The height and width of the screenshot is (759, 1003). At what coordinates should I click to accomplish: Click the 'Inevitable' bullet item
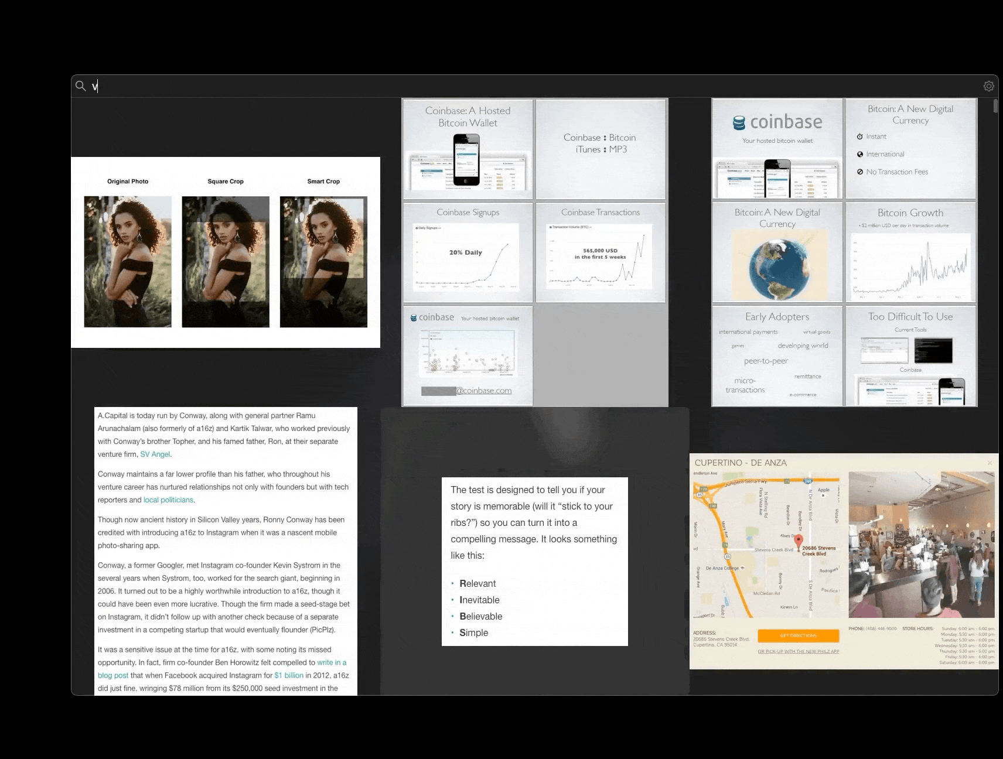pos(479,600)
